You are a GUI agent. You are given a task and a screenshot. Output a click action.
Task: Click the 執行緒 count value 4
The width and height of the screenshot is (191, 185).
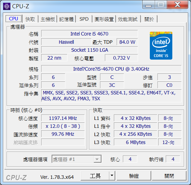click(x=173, y=159)
